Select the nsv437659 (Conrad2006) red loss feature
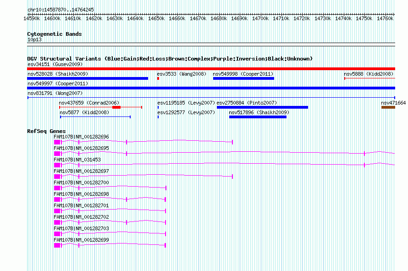Screen dimensions: 408x271 click(100, 107)
